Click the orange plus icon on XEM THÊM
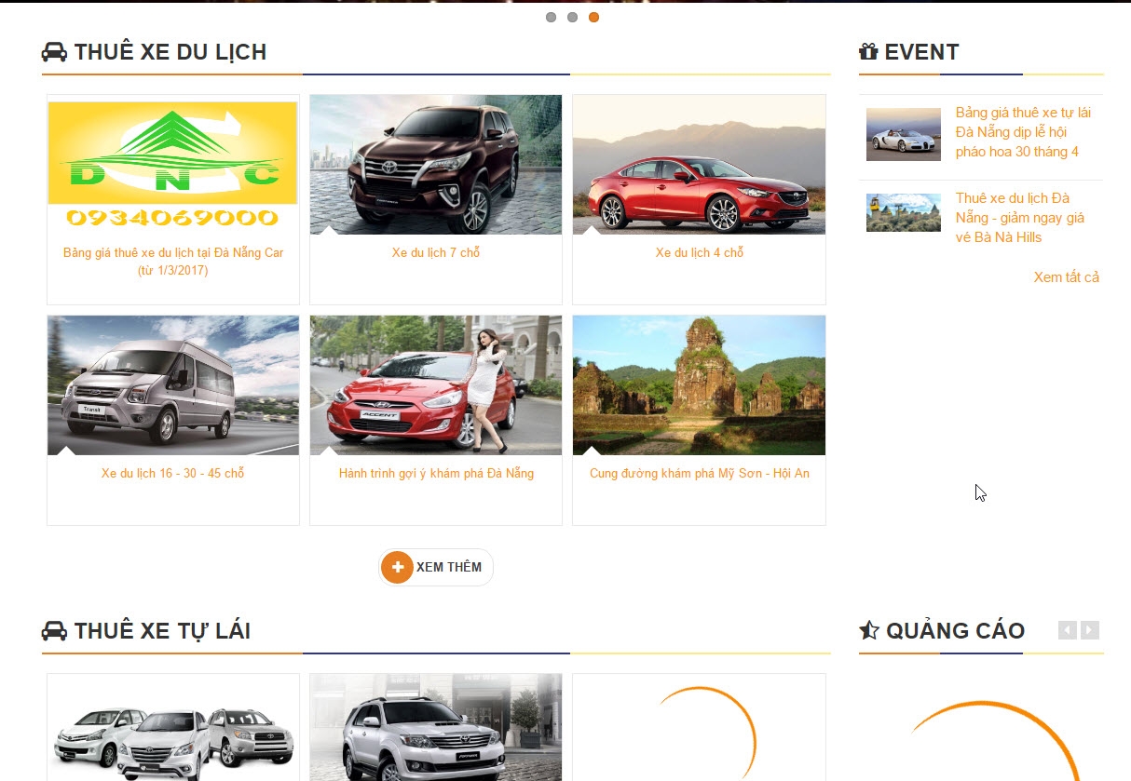 (398, 567)
